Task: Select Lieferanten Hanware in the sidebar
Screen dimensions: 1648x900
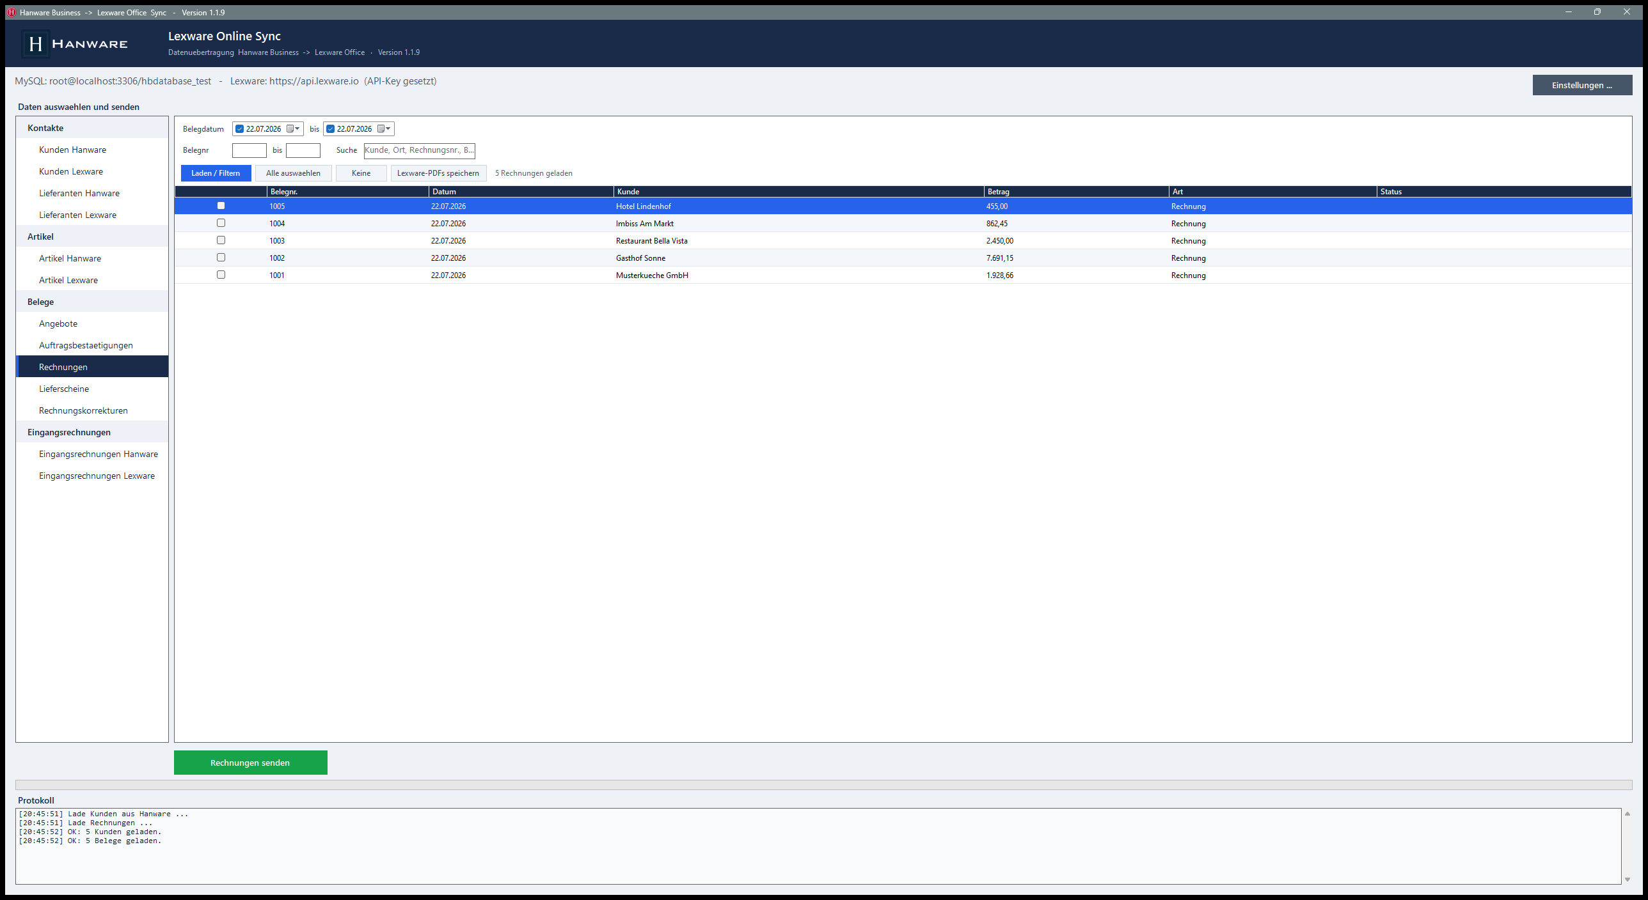Action: [92, 193]
